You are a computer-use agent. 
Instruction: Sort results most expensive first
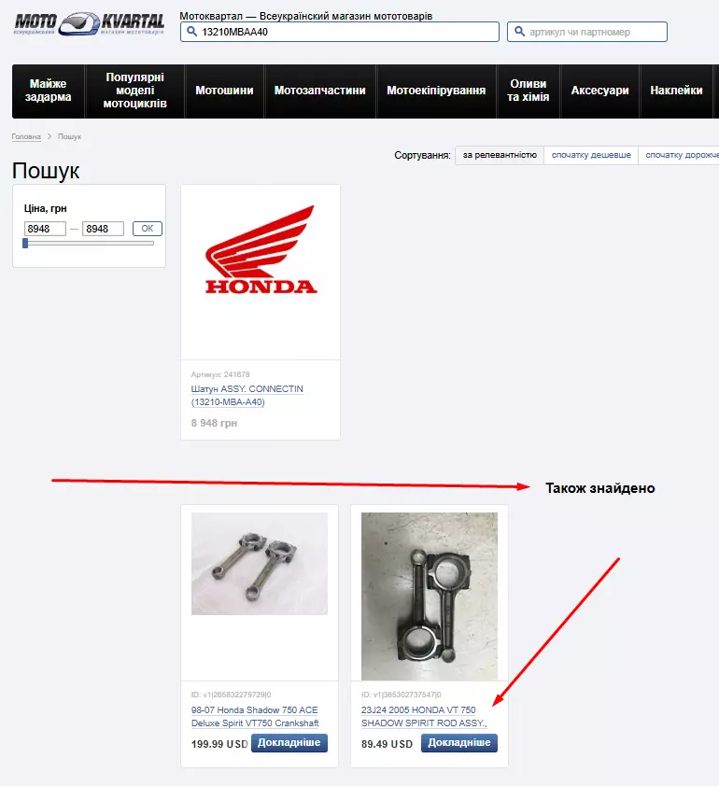coord(681,155)
